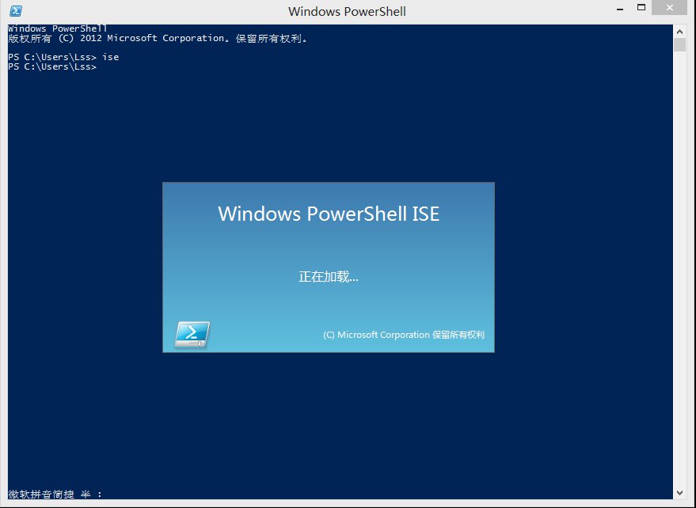Screen dimensions: 696x508
Task: Click the 'Windows PowerShell' title bar text
Action: pos(347,11)
